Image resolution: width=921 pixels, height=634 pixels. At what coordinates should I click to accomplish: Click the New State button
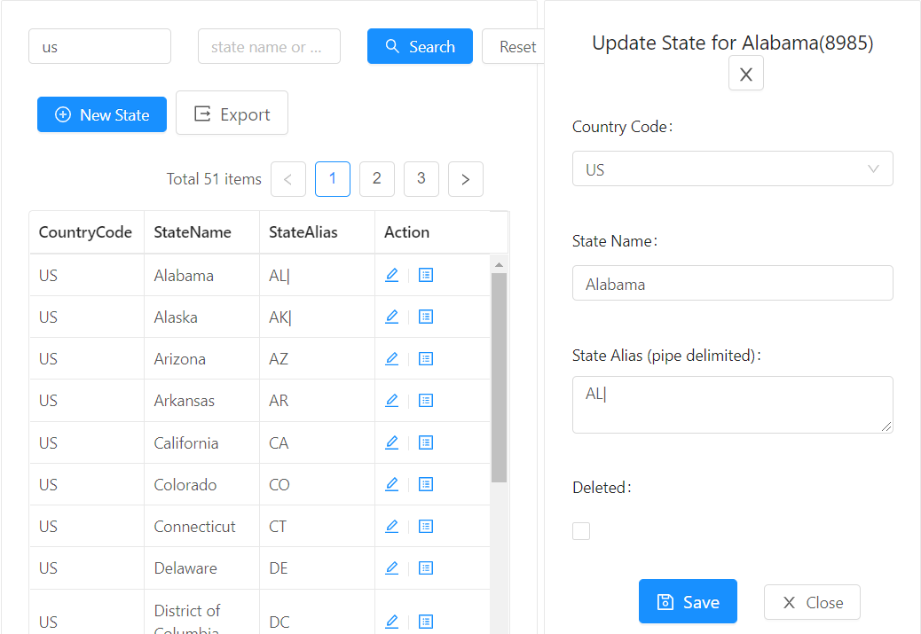(102, 114)
